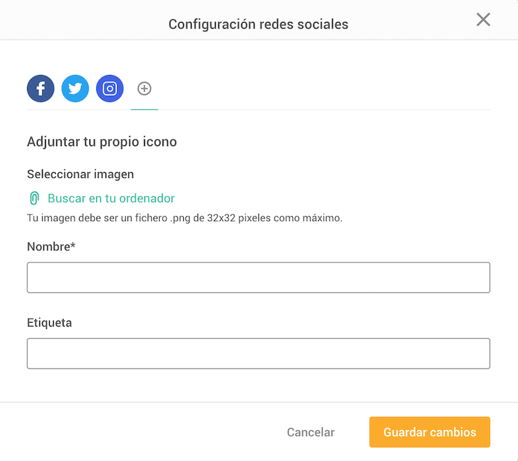Click the Cancelar button
Image resolution: width=518 pixels, height=461 pixels.
(x=311, y=433)
